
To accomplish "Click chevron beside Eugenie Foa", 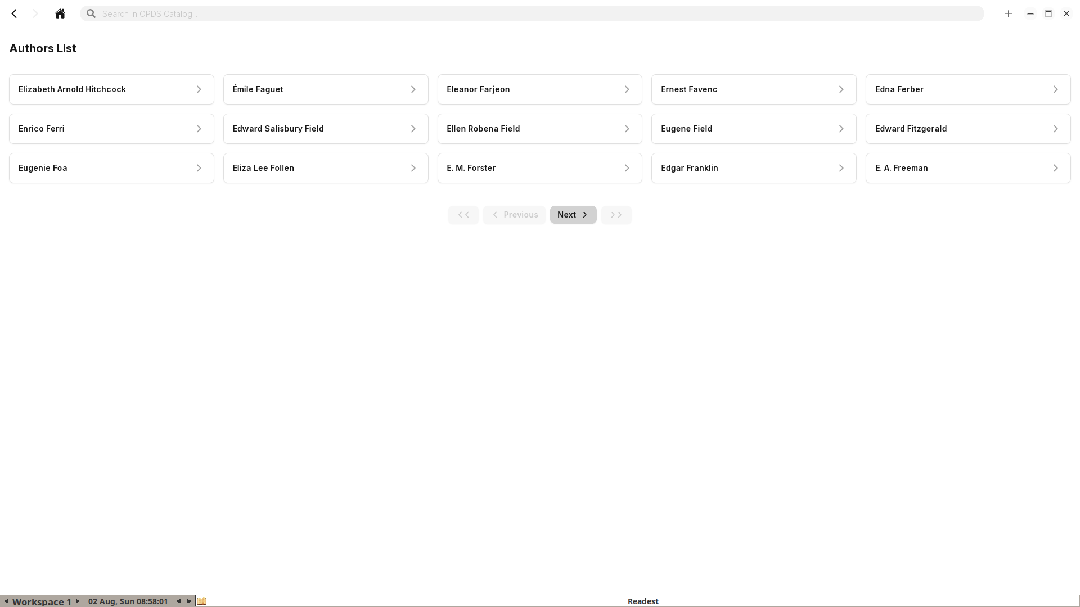I will click(199, 168).
